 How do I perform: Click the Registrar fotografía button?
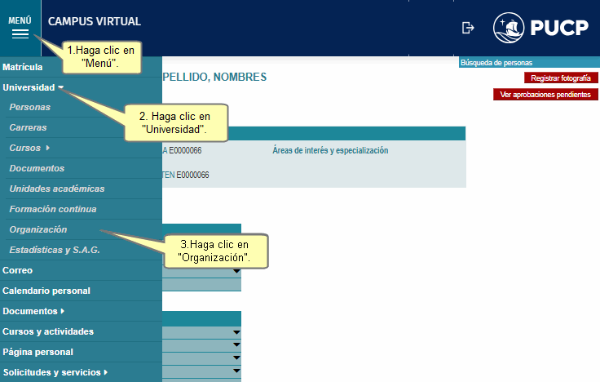(562, 78)
